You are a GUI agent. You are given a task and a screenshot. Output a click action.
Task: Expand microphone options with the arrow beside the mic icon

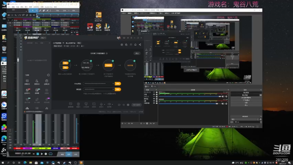click(104, 104)
